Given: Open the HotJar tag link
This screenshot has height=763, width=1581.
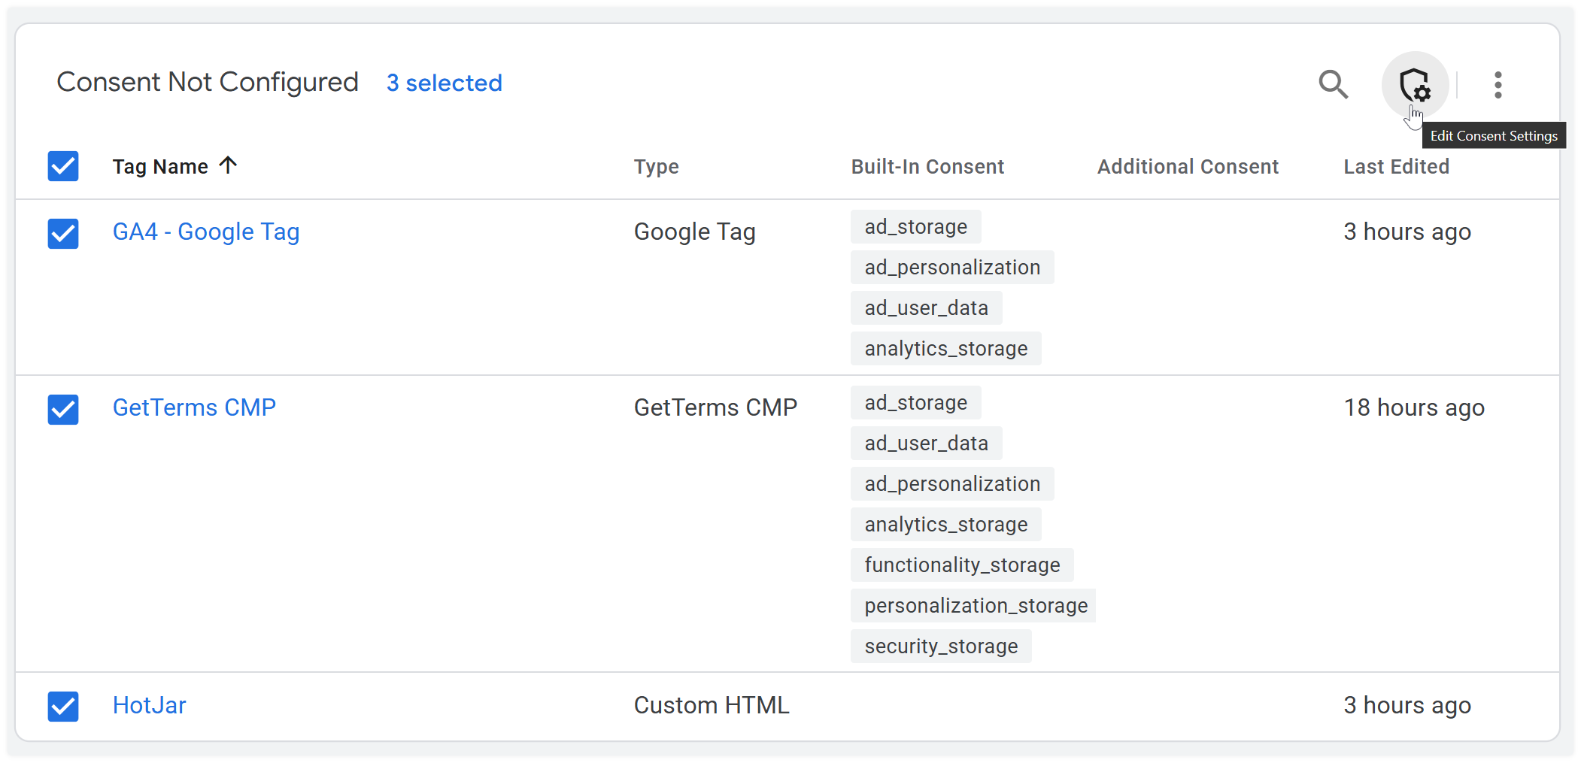Looking at the screenshot, I should coord(149,705).
